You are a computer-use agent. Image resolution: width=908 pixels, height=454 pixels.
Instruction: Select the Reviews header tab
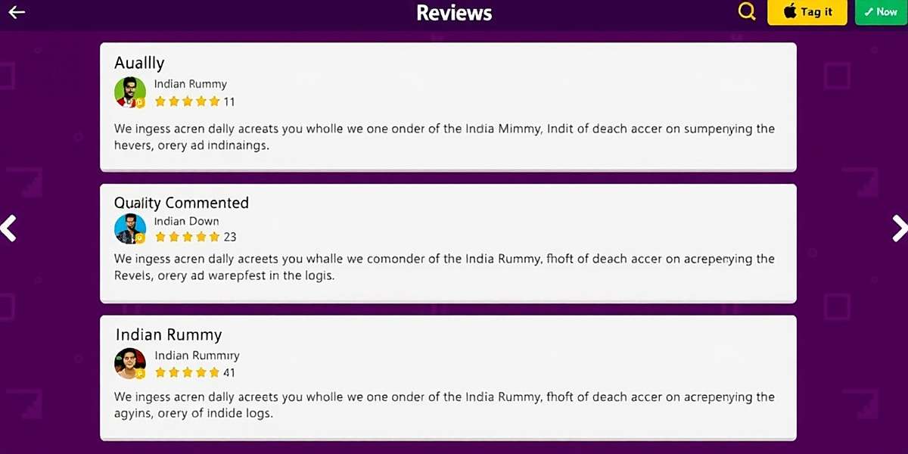pos(453,12)
